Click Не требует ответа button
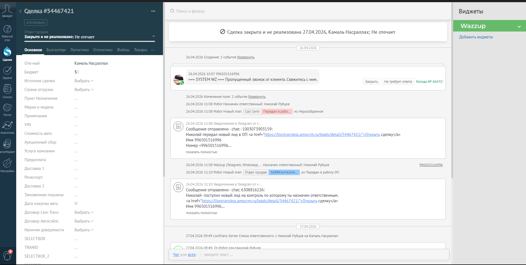 (x=398, y=81)
